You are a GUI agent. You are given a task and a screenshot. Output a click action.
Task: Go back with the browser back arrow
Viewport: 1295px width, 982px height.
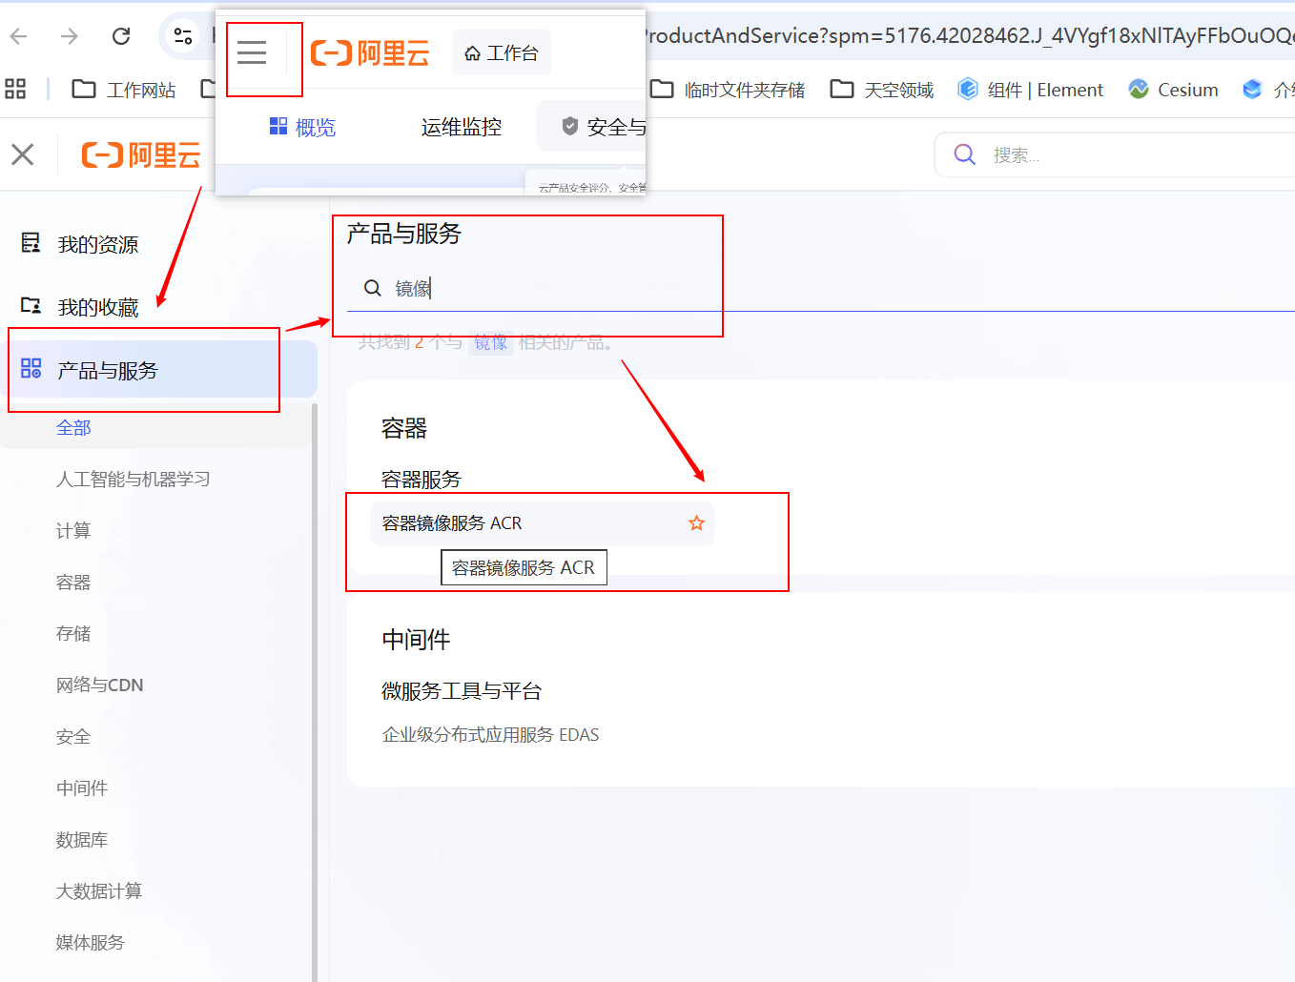19,36
